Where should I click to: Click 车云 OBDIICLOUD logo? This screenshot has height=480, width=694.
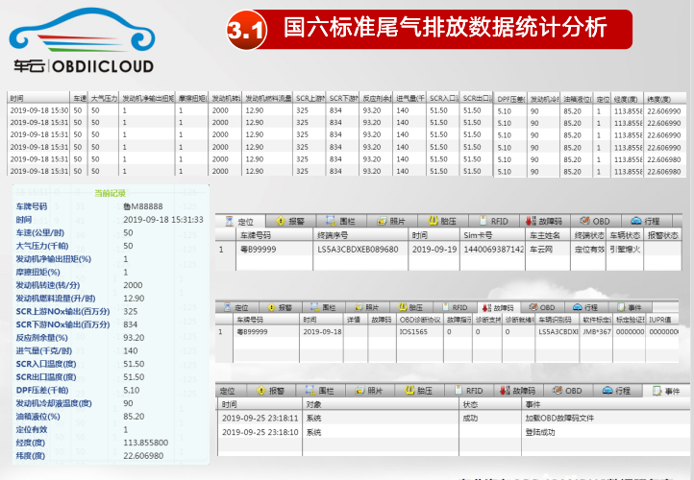(x=83, y=40)
